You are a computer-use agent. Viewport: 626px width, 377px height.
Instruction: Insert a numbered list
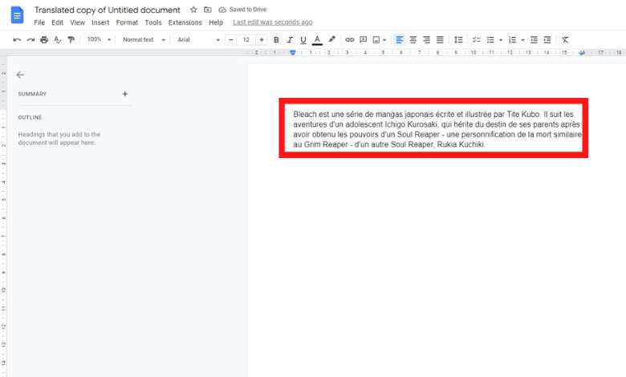pos(512,40)
